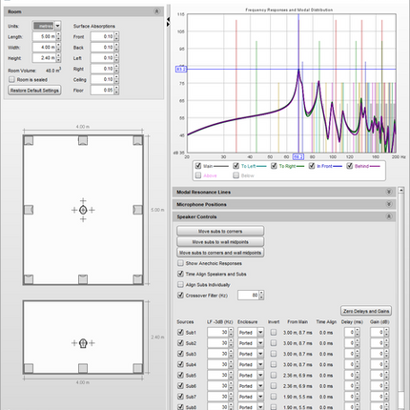
Task: Open the Sub3 Enclosure dropdown
Action: pyautogui.click(x=260, y=354)
